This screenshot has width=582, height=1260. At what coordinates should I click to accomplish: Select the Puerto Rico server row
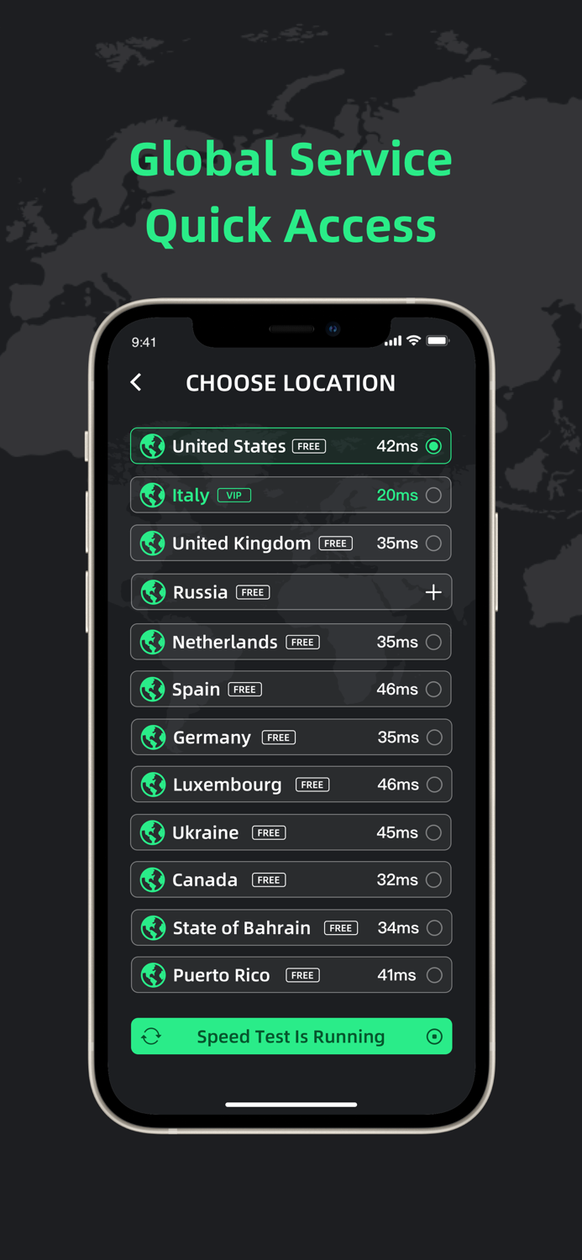(291, 974)
